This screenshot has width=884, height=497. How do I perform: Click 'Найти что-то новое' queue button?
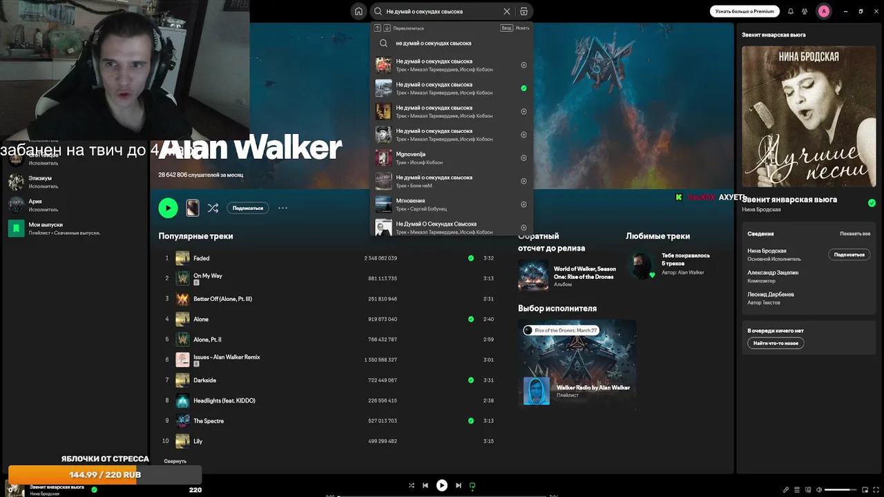pyautogui.click(x=776, y=343)
